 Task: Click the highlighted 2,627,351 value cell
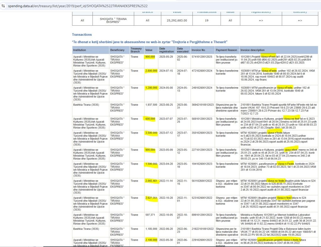151,198
